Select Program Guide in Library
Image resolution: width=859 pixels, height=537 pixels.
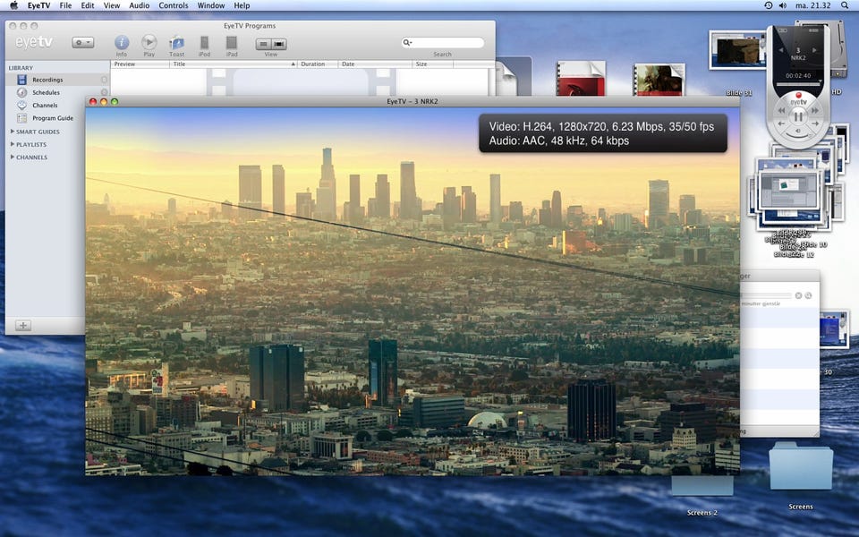coord(52,118)
